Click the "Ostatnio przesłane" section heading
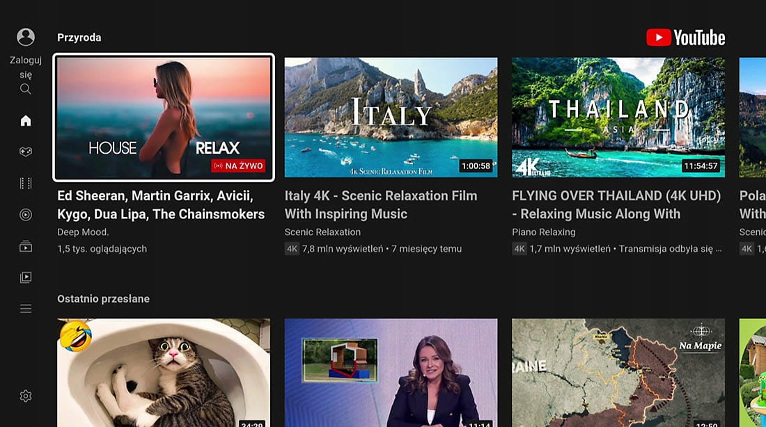The image size is (766, 427). point(104,298)
